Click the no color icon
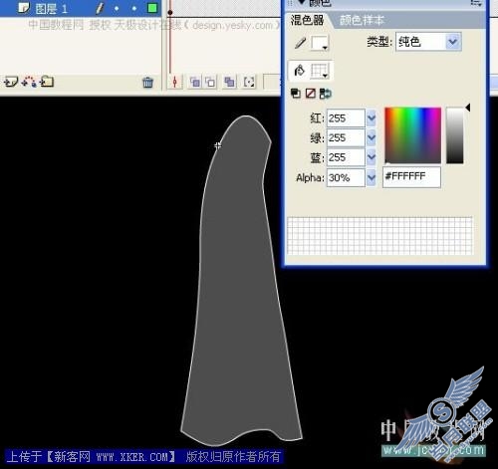The image size is (498, 469). [x=311, y=94]
